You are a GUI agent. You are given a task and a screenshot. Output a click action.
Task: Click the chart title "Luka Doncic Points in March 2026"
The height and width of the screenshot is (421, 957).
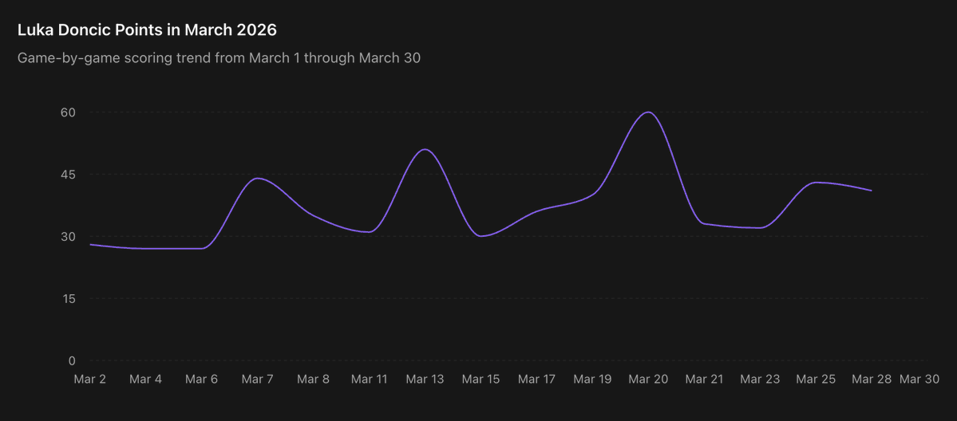coord(147,30)
